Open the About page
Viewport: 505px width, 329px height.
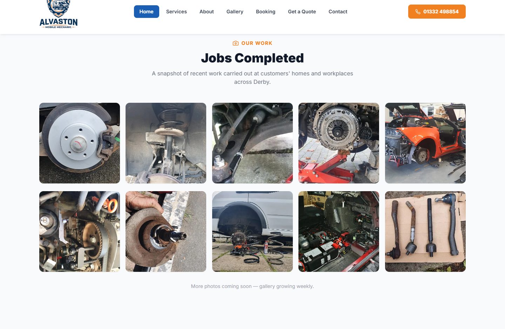coord(207,12)
